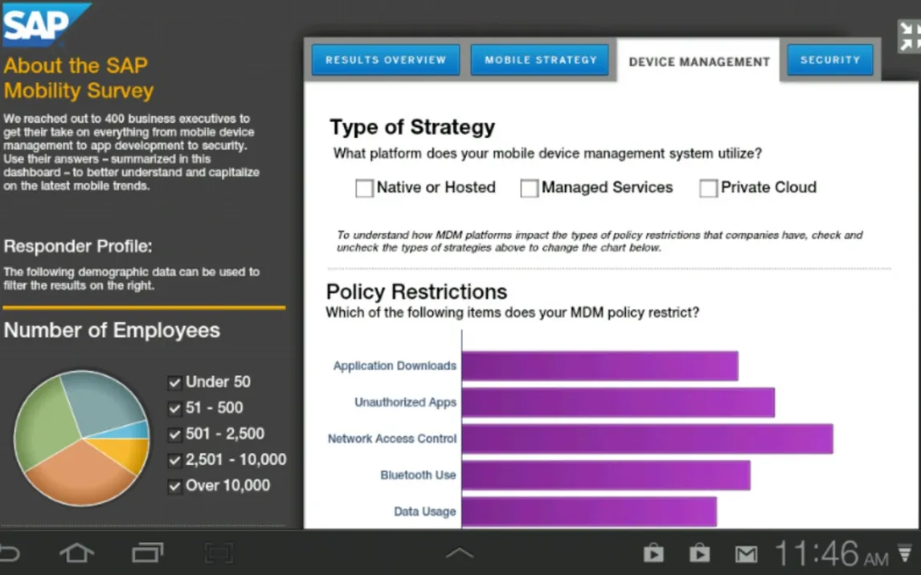This screenshot has height=575, width=921.
Task: Tap the collapse fullscreen arrows icon
Action: point(908,37)
